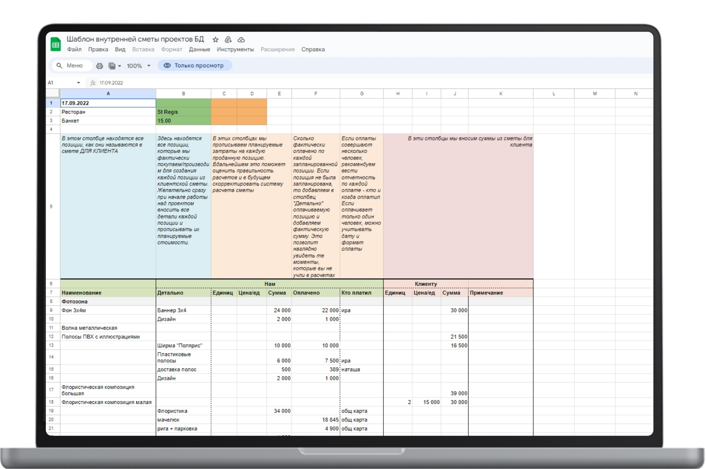Select the green 15.00 cell
Screen dimensions: 706x469
pyautogui.click(x=184, y=121)
